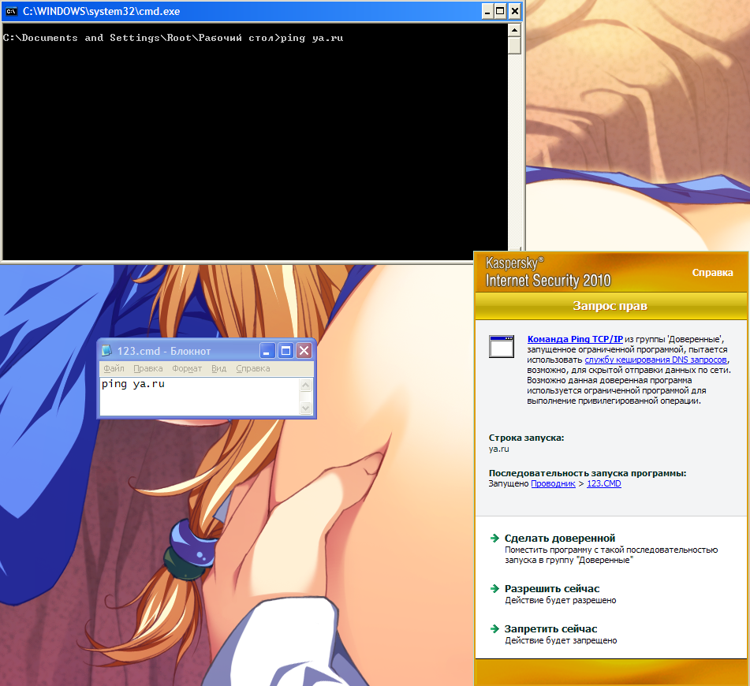Image resolution: width=750 pixels, height=686 pixels.
Task: Click the Команда Ping TCP/IP link
Action: (x=575, y=339)
